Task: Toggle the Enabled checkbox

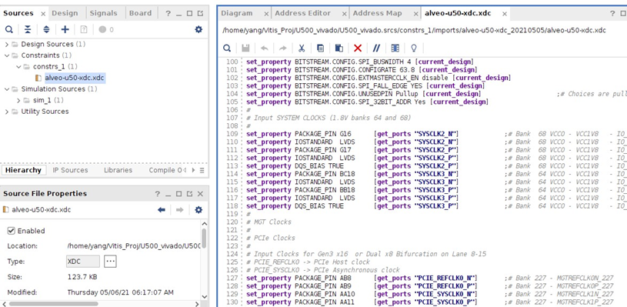Action: click(x=12, y=231)
